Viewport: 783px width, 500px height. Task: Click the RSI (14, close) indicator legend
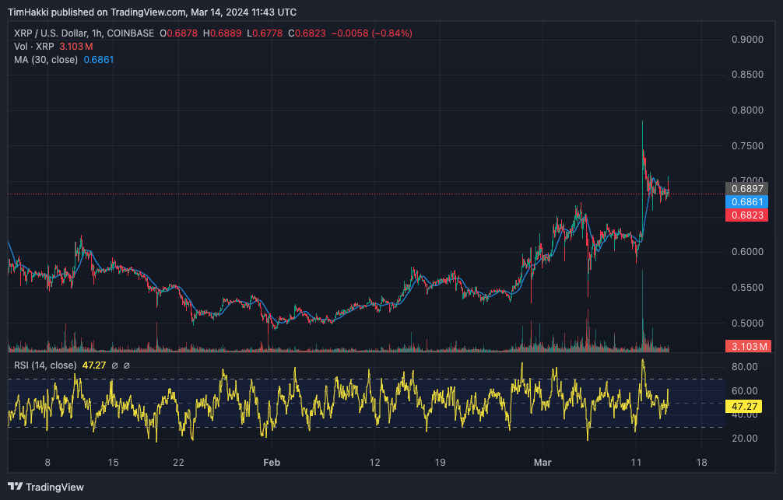[x=45, y=365]
